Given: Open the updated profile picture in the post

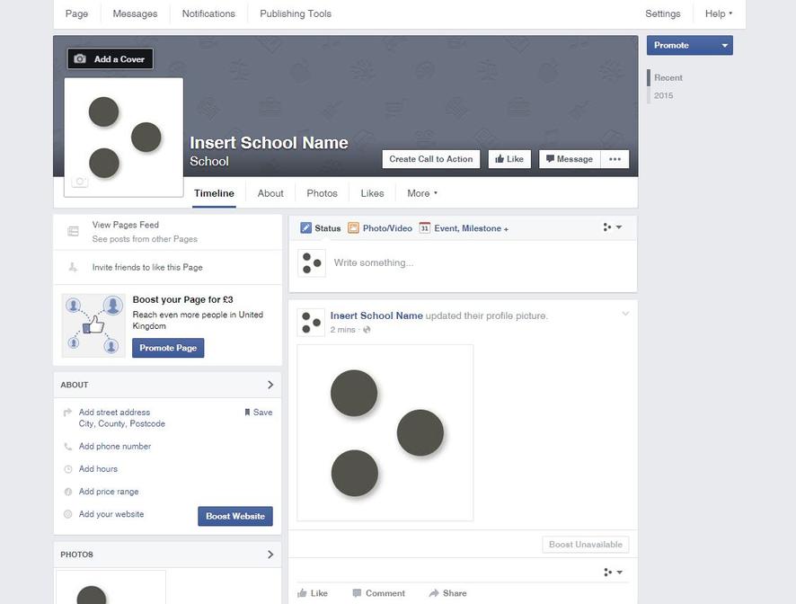Looking at the screenshot, I should tap(385, 433).
